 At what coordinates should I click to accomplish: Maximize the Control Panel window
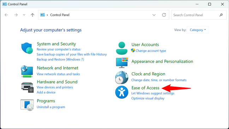pos(210,4)
